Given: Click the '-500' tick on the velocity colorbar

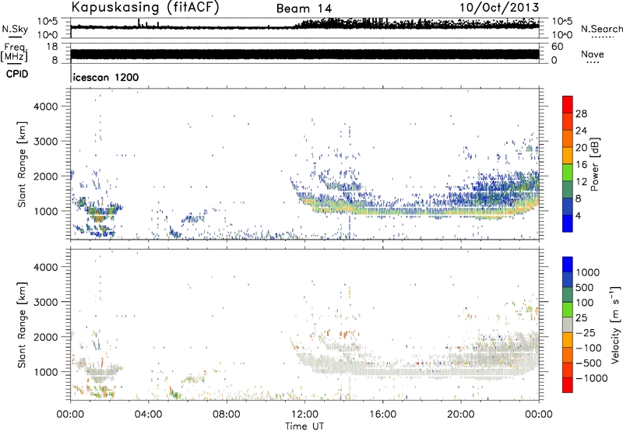Looking at the screenshot, I should (588, 363).
